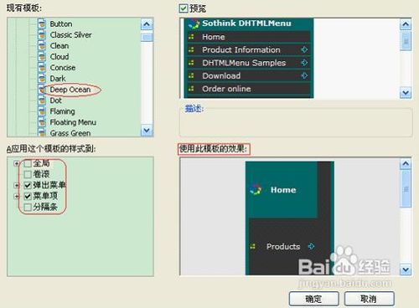Image resolution: width=419 pixels, height=308 pixels.
Task: Enable the 分隔条 checkbox
Action: [x=28, y=207]
